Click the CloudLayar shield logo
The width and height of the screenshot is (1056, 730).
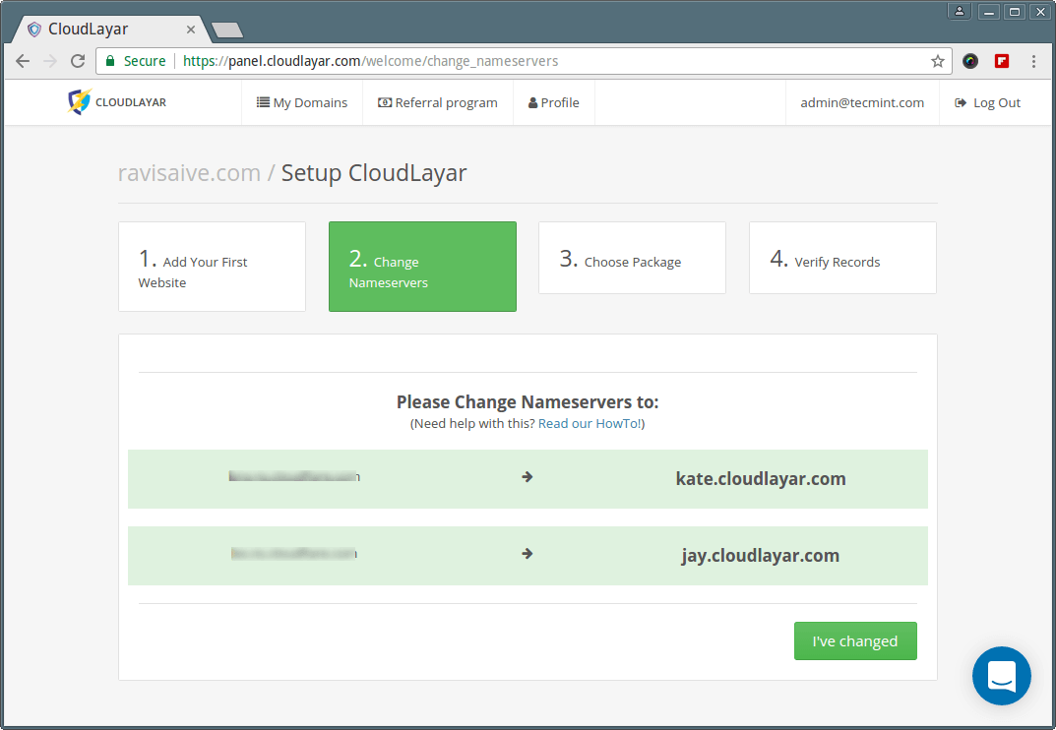pyautogui.click(x=80, y=101)
